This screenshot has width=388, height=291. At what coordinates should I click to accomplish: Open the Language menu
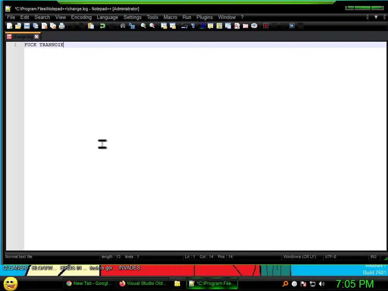[x=107, y=17]
